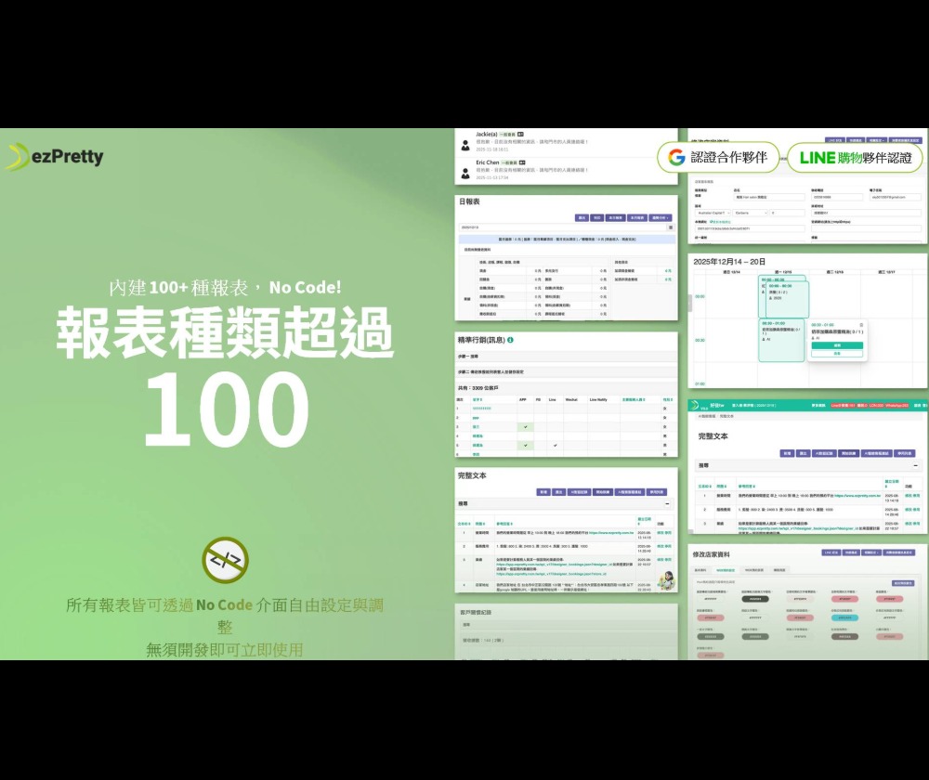Click the 2025年12月14 – 20日 calendar title
Viewport: 929px width, 780px height.
point(729,261)
